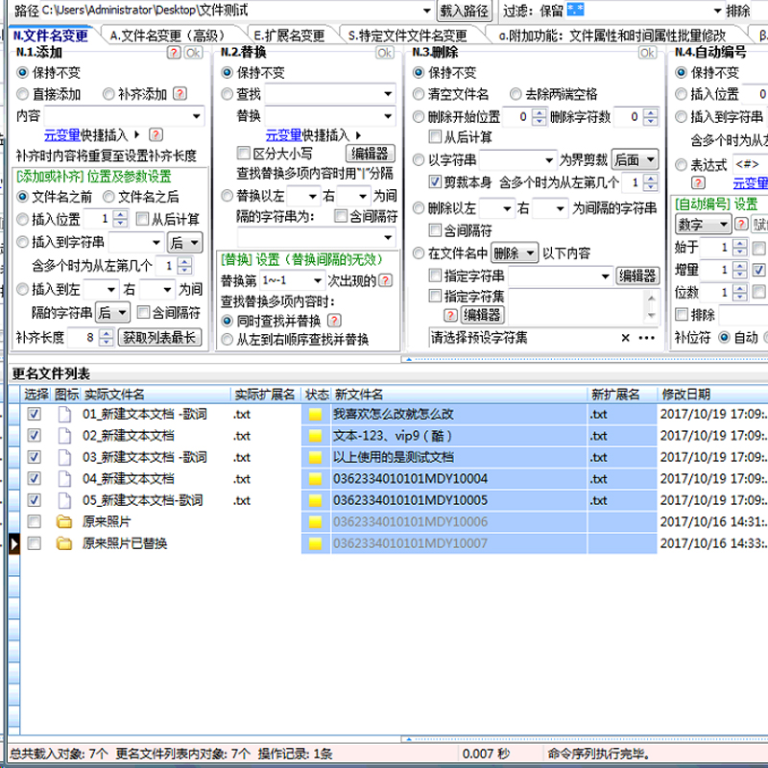Click the yellow status icon on the 文本-123 row
This screenshot has height=768, width=768.
click(317, 435)
